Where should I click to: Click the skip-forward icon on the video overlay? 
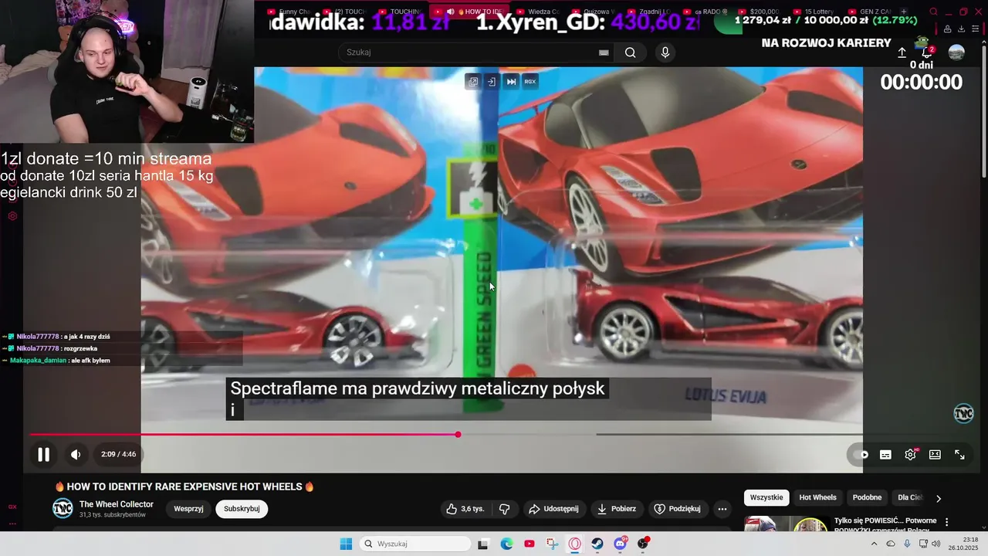[x=511, y=81]
